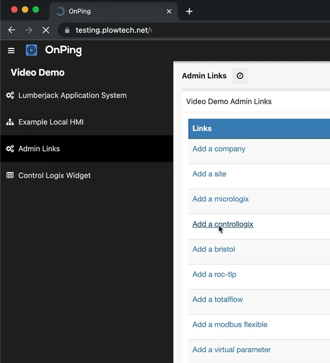The image size is (330, 363).
Task: Follow the Add a modbus flexible link
Action: pyautogui.click(x=230, y=324)
